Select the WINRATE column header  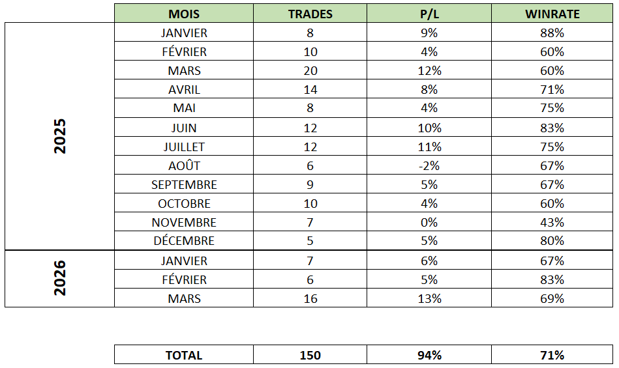coord(552,14)
